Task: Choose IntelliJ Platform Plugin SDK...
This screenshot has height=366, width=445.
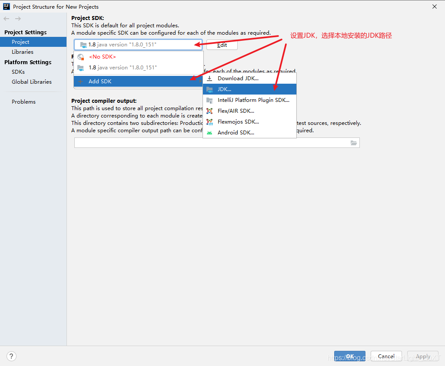Action: tap(250, 100)
